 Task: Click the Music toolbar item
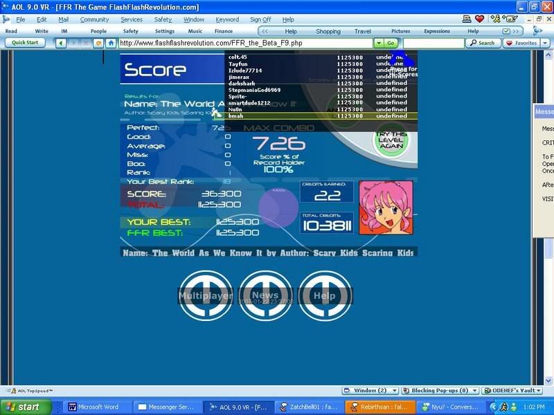[x=195, y=31]
